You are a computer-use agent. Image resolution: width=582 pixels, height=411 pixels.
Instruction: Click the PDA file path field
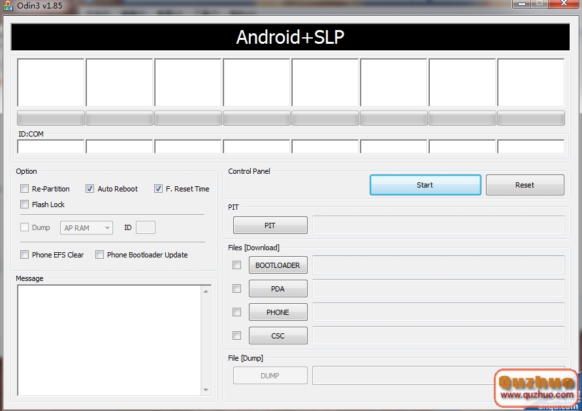tap(438, 288)
